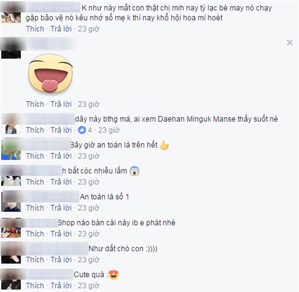The height and width of the screenshot is (292, 299).
Task: Click the heart-eyes emoji after 'Cute quá'
Action: coord(114,275)
